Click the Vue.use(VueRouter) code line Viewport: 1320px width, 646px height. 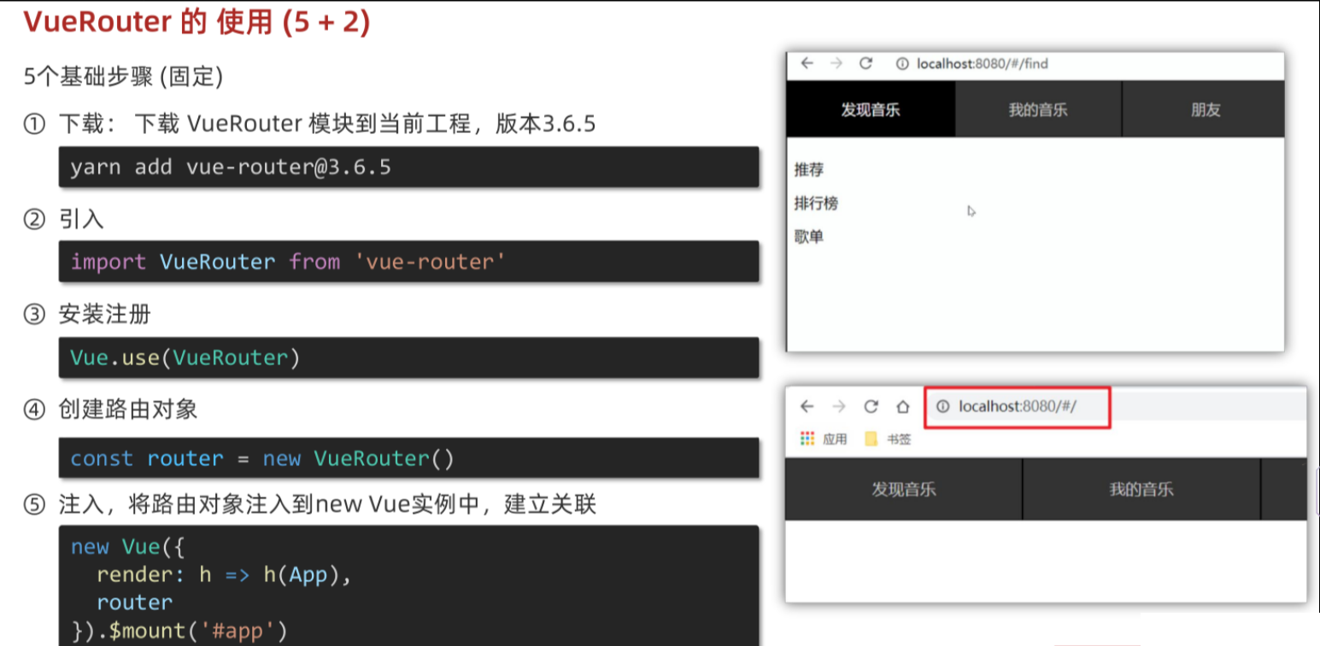click(x=185, y=358)
